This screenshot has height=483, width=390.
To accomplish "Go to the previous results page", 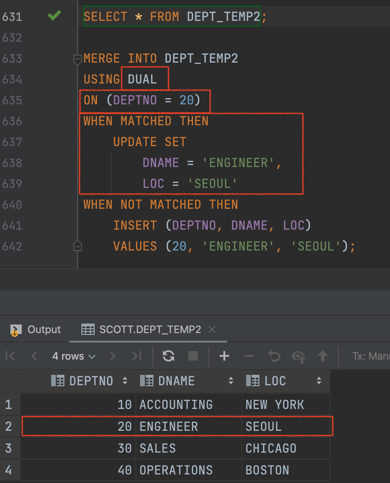I will point(35,356).
